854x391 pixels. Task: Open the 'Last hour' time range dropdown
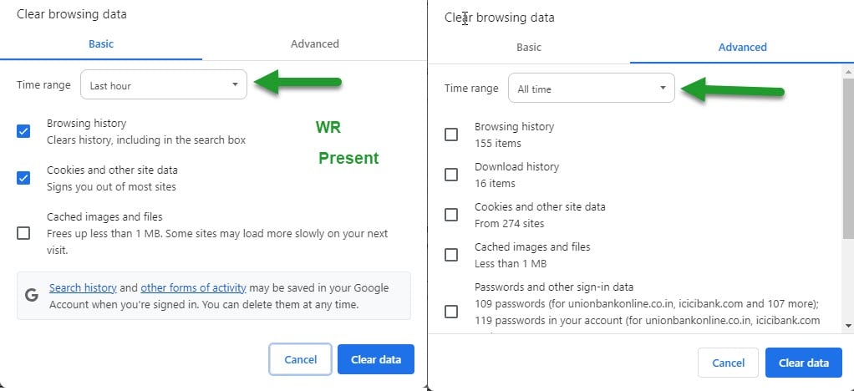click(x=164, y=85)
